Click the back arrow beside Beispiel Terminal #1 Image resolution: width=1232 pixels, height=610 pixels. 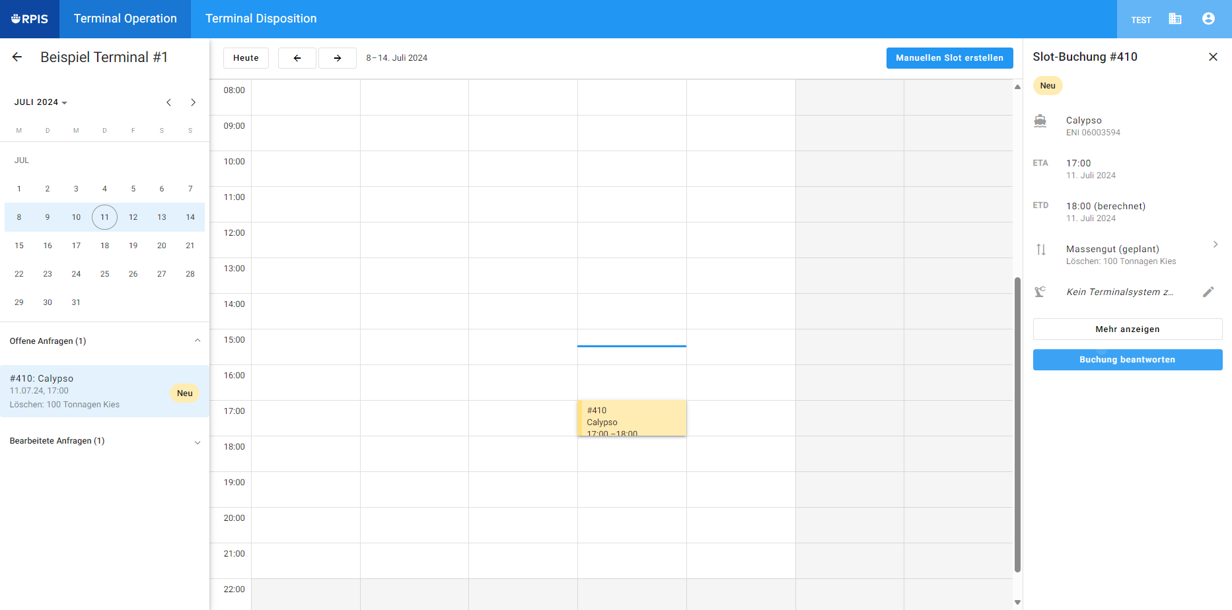pyautogui.click(x=17, y=57)
